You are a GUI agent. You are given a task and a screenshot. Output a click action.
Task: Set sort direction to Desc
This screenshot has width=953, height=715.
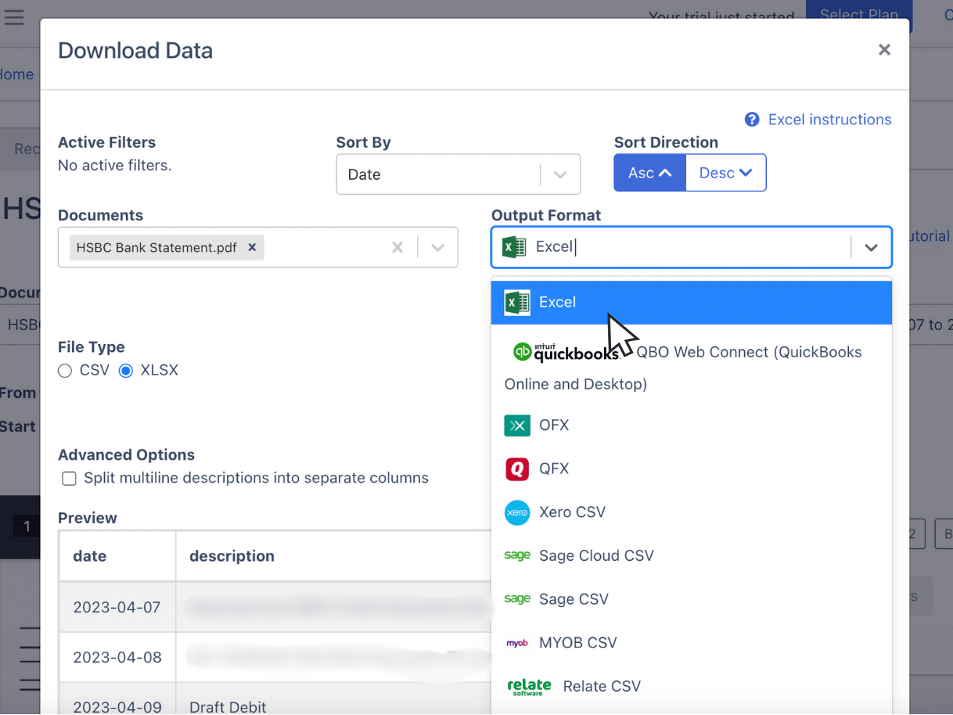click(726, 173)
